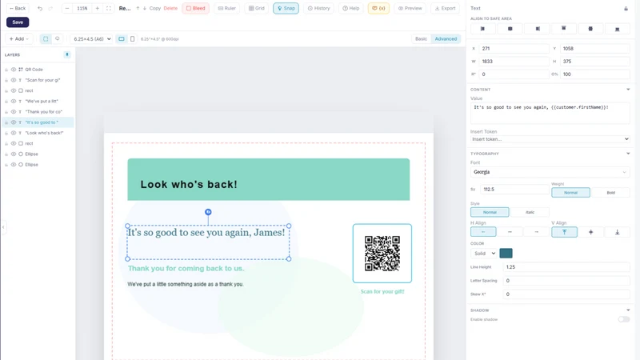
Task: Set vertical align to middle
Action: coord(590,232)
